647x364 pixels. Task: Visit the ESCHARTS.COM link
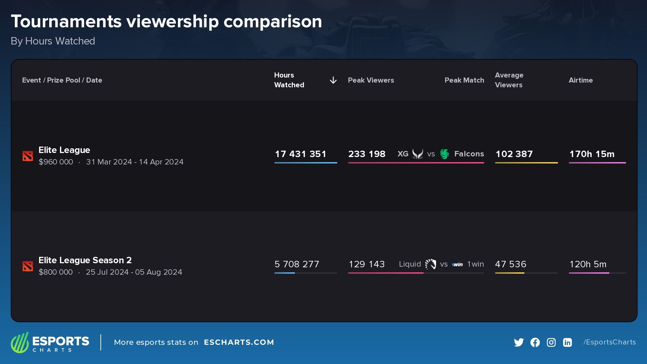(239, 342)
